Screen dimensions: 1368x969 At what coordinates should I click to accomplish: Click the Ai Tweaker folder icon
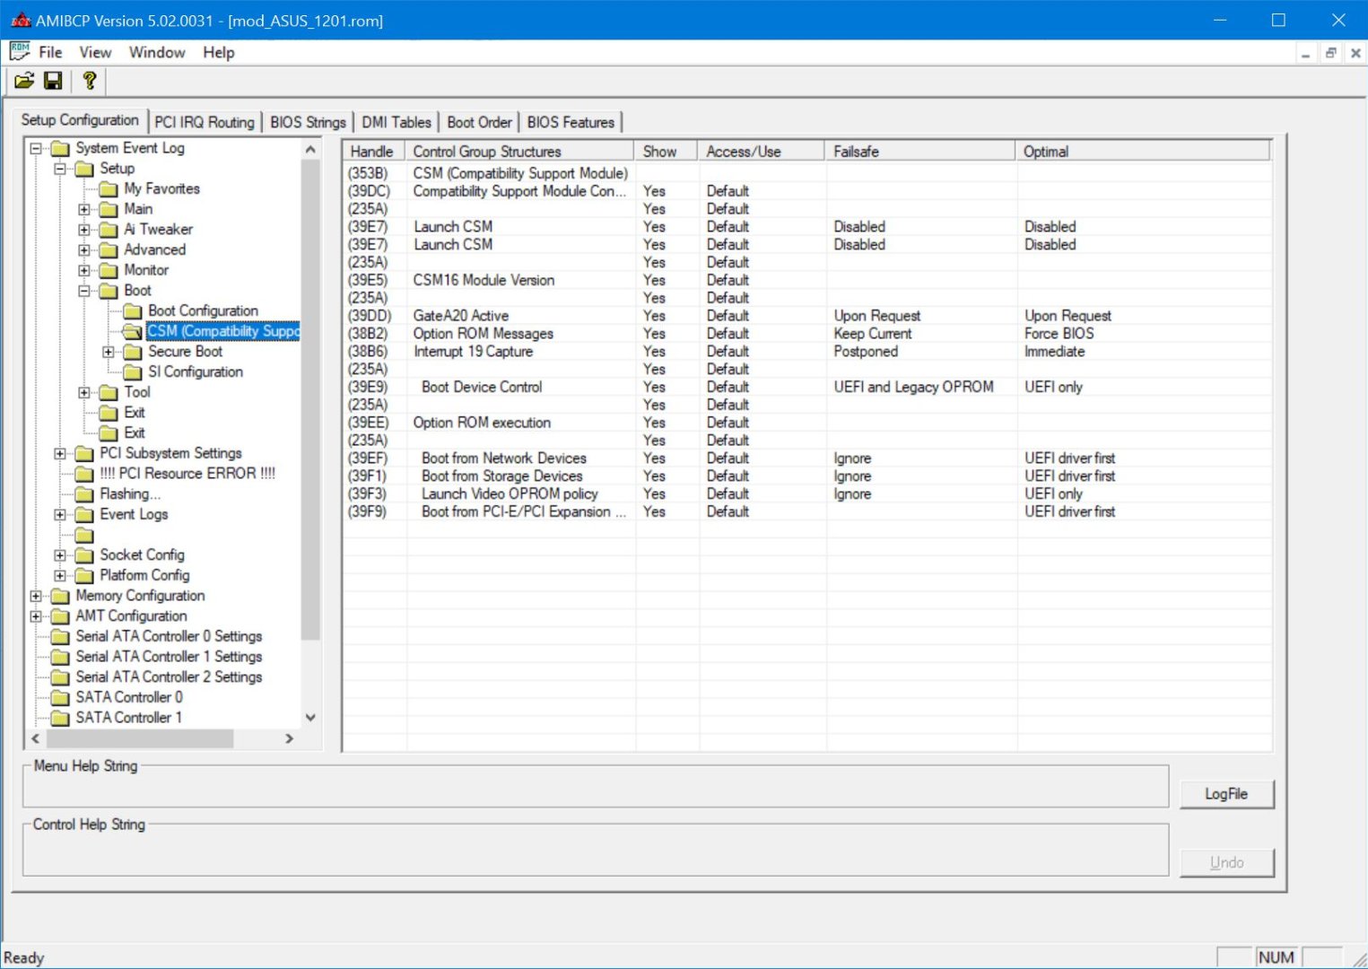(109, 230)
